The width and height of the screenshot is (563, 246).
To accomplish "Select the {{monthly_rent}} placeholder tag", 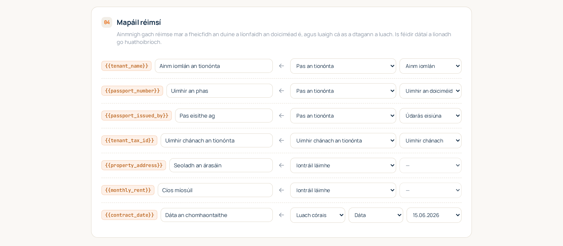I will point(128,190).
